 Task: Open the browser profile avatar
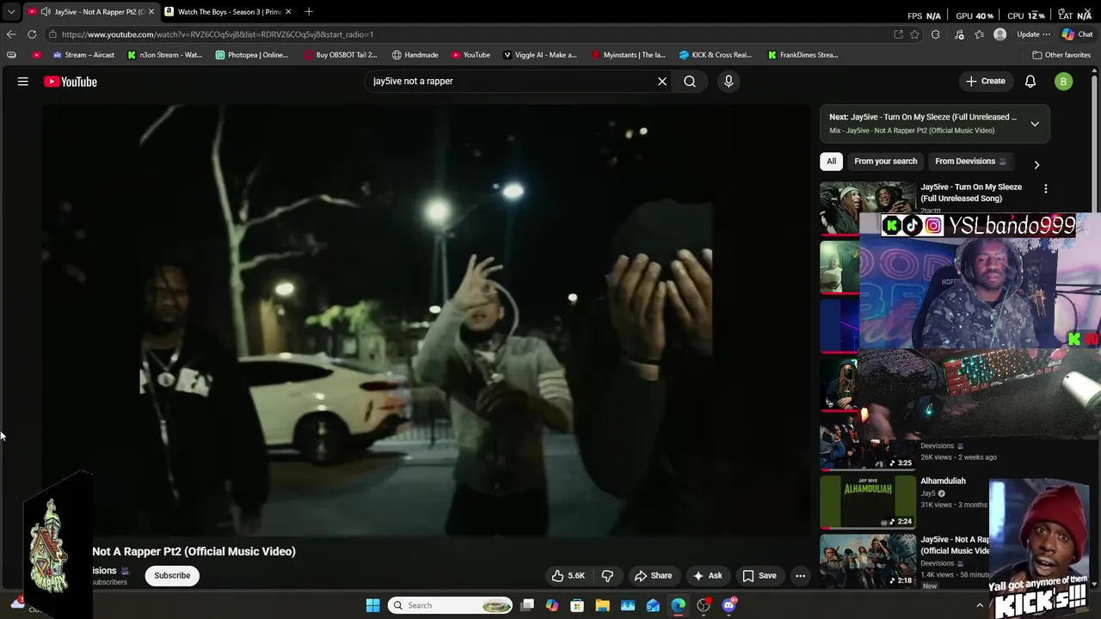pyautogui.click(x=1000, y=34)
